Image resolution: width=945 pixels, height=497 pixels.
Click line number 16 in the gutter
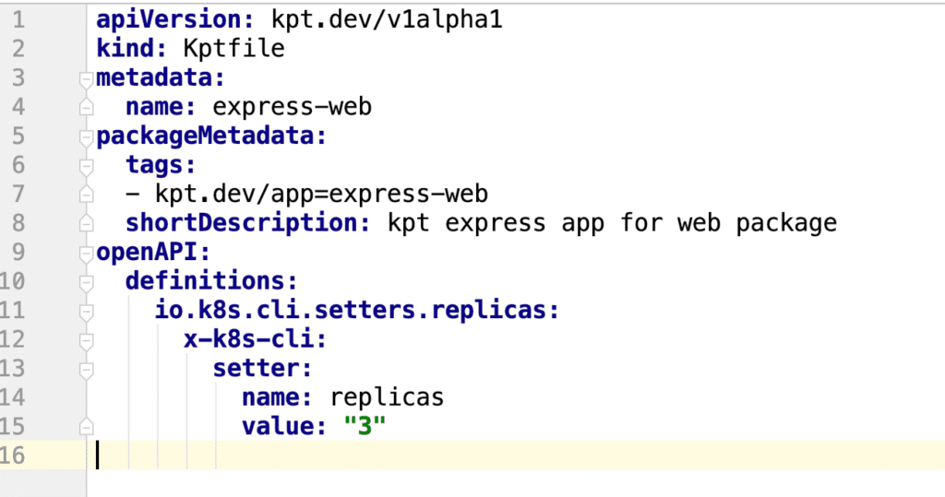18,456
